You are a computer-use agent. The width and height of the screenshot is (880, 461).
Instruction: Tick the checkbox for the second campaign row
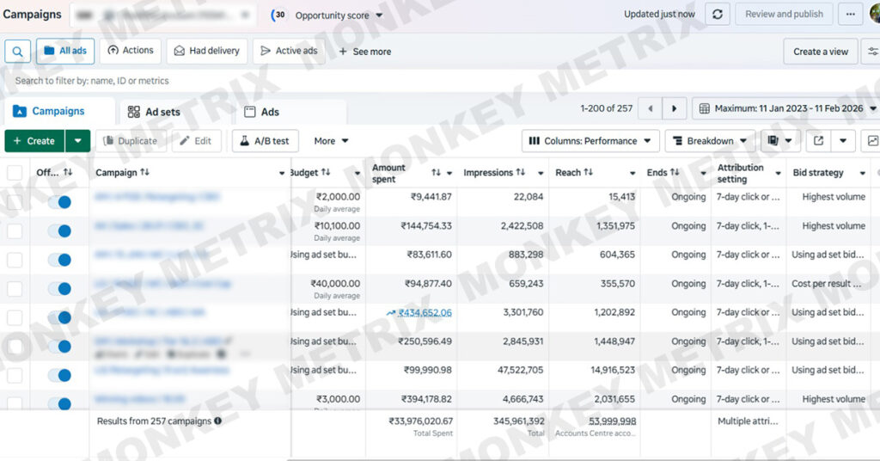(15, 231)
